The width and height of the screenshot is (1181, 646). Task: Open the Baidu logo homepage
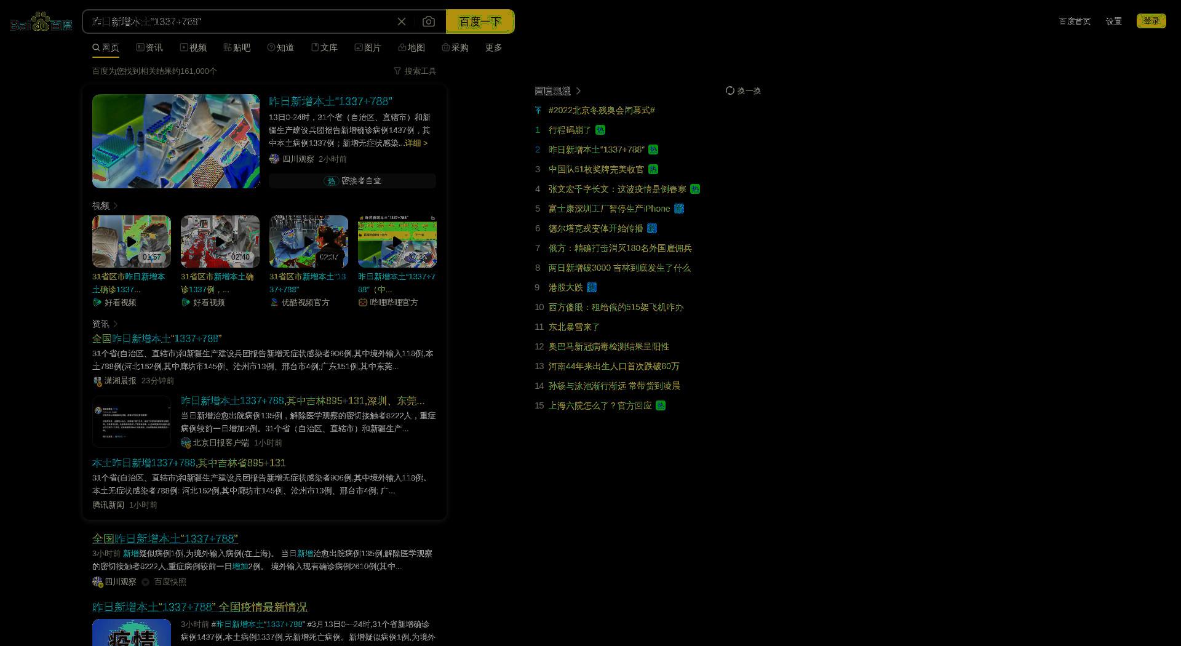41,22
